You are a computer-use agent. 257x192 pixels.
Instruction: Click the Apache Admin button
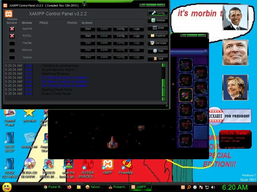(104, 29)
